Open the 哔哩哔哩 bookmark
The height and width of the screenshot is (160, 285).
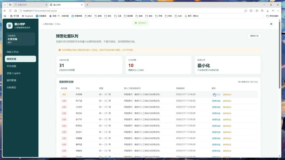[77, 16]
